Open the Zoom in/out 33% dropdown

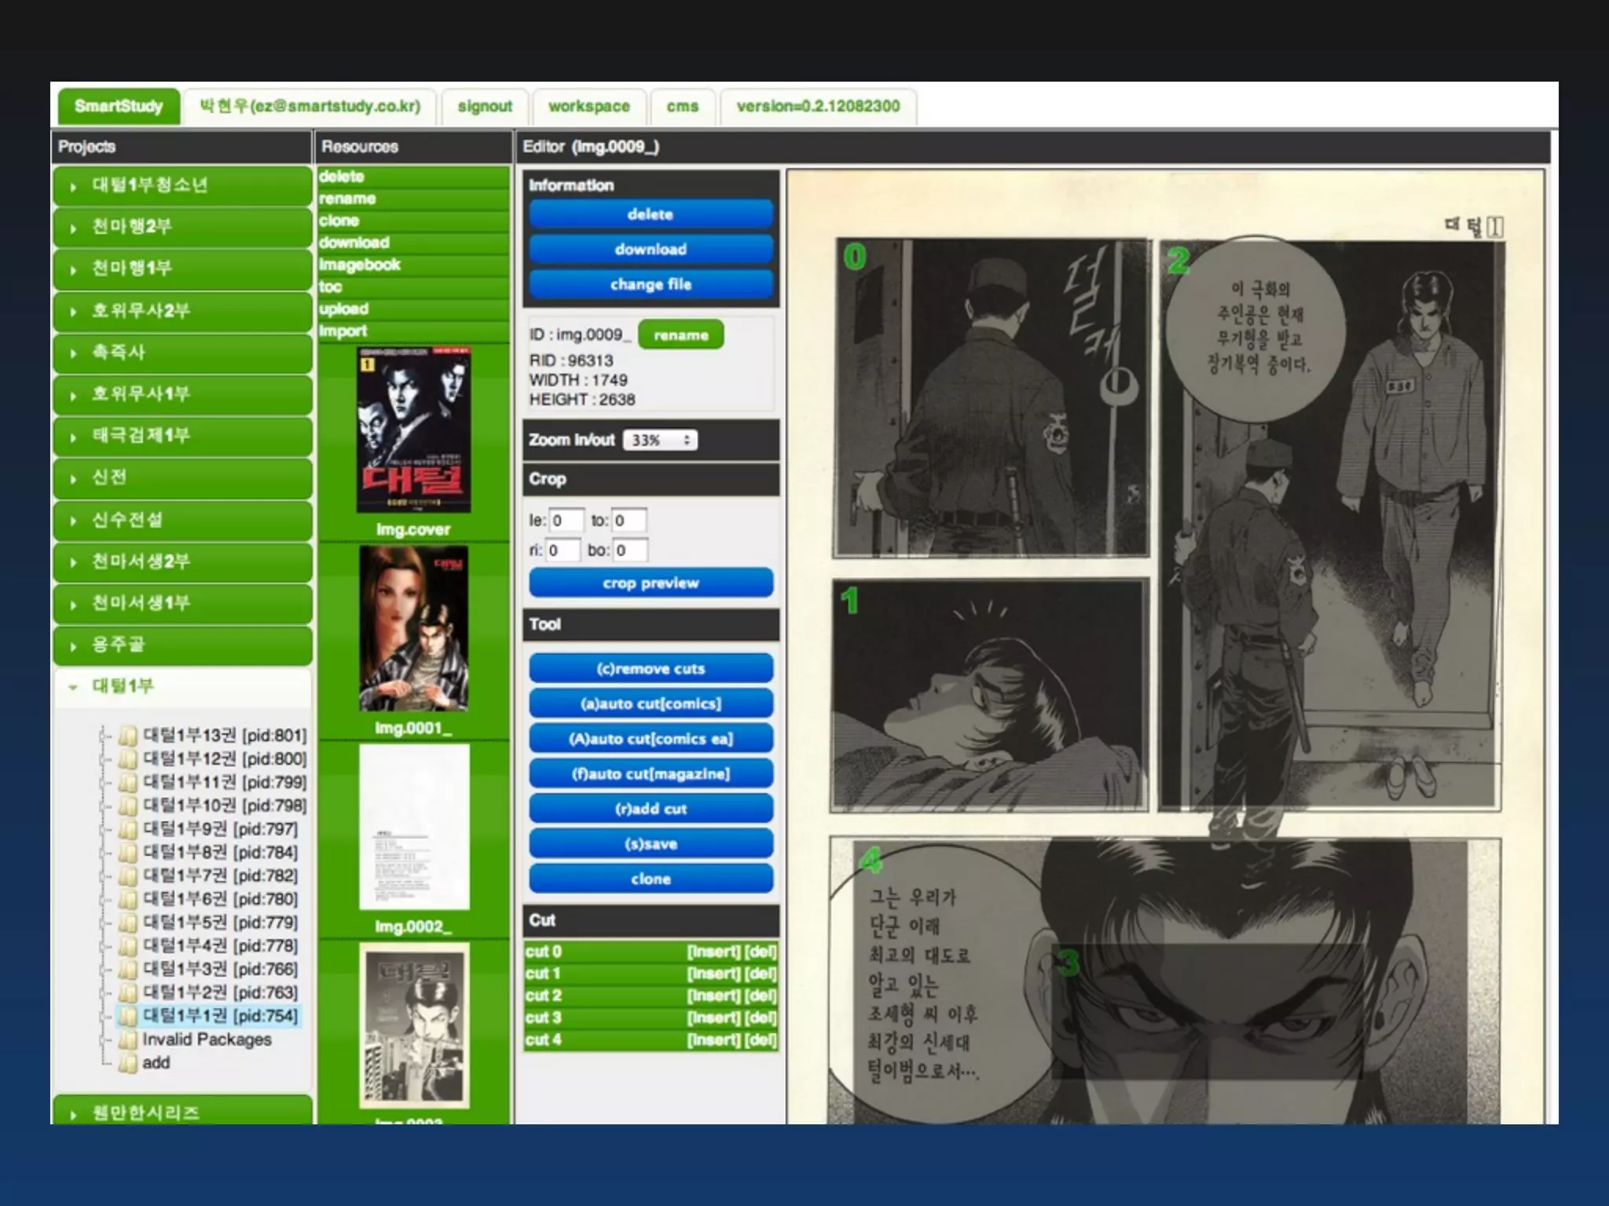point(661,440)
